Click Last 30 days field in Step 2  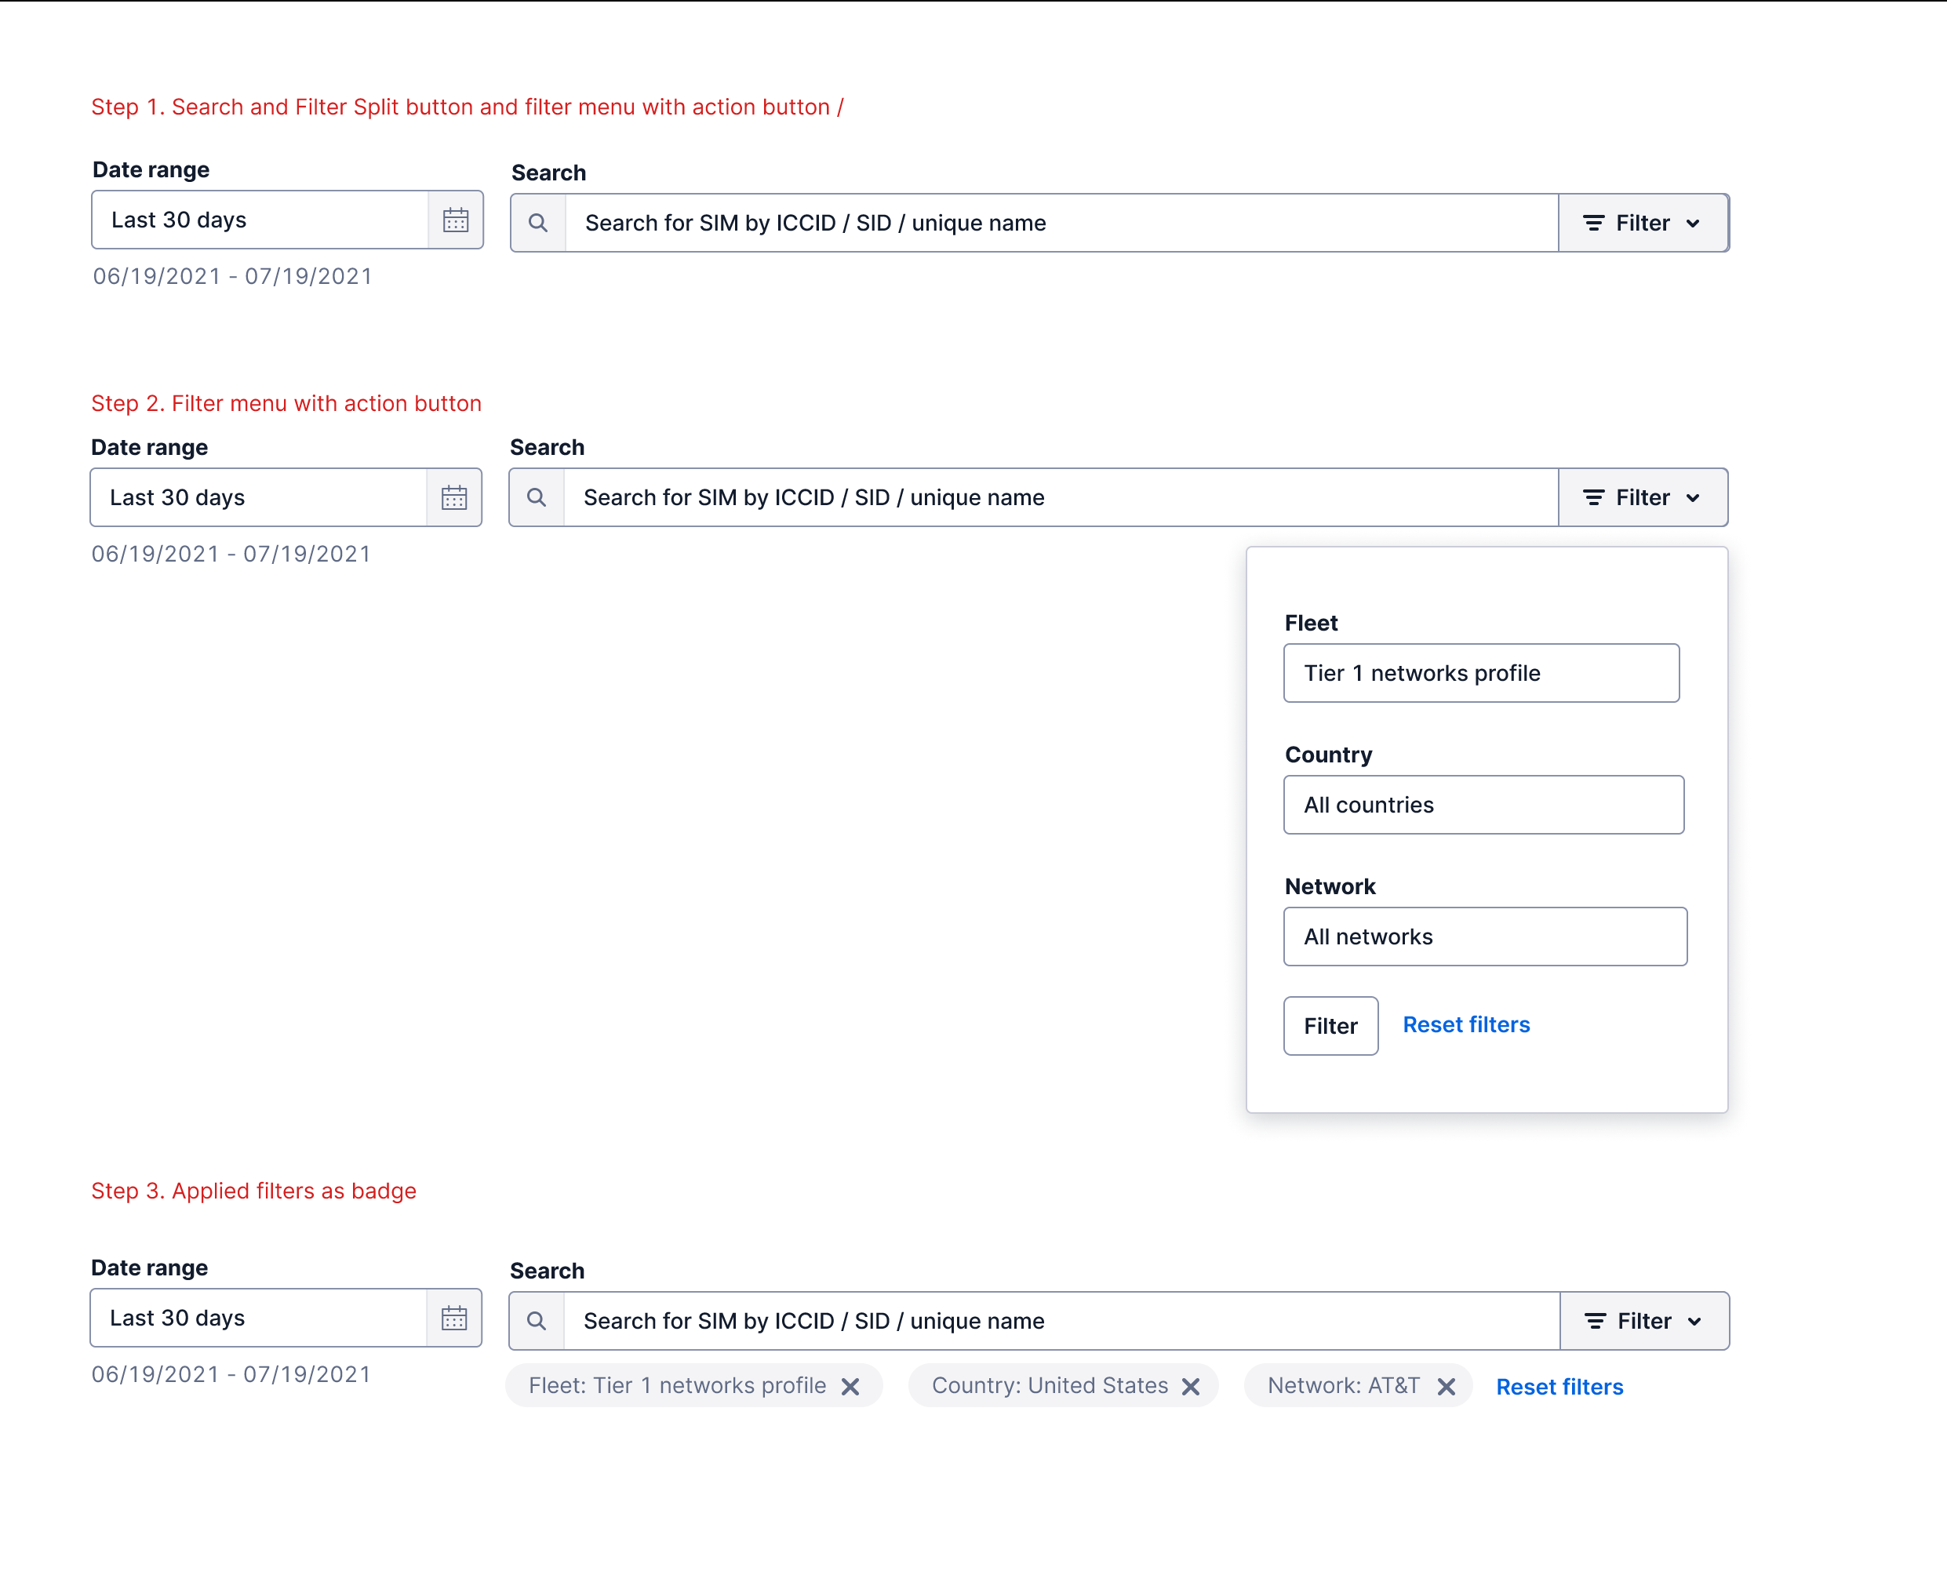259,498
